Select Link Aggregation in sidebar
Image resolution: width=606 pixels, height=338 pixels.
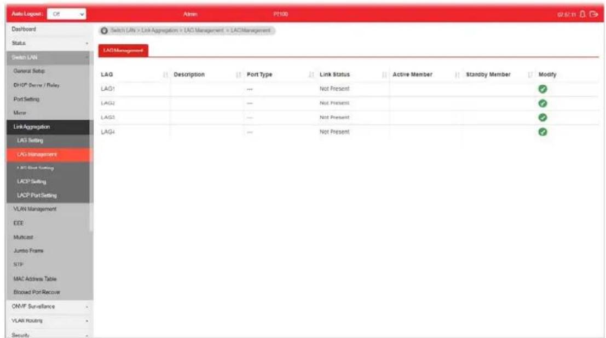(49, 127)
